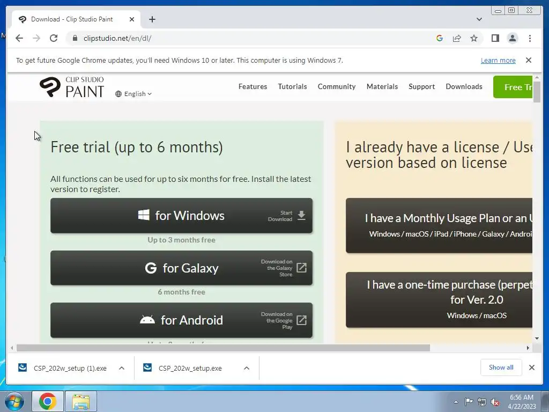Viewport: 549px width, 412px height.
Task: Bookmark the page with the star icon
Action: (474, 38)
